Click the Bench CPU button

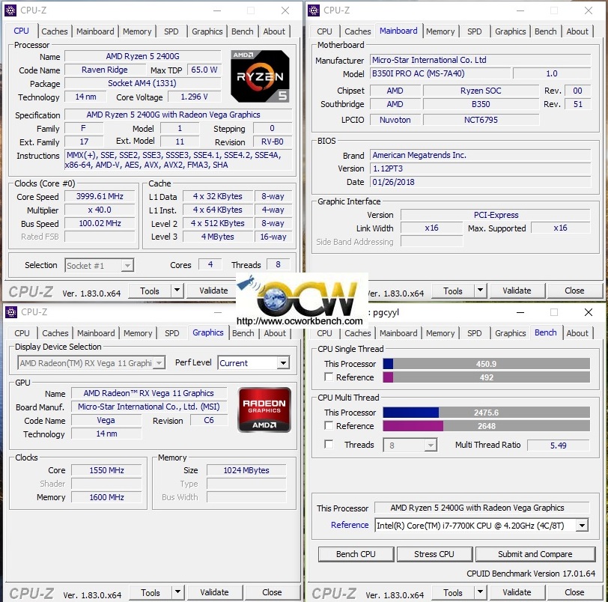coord(356,554)
